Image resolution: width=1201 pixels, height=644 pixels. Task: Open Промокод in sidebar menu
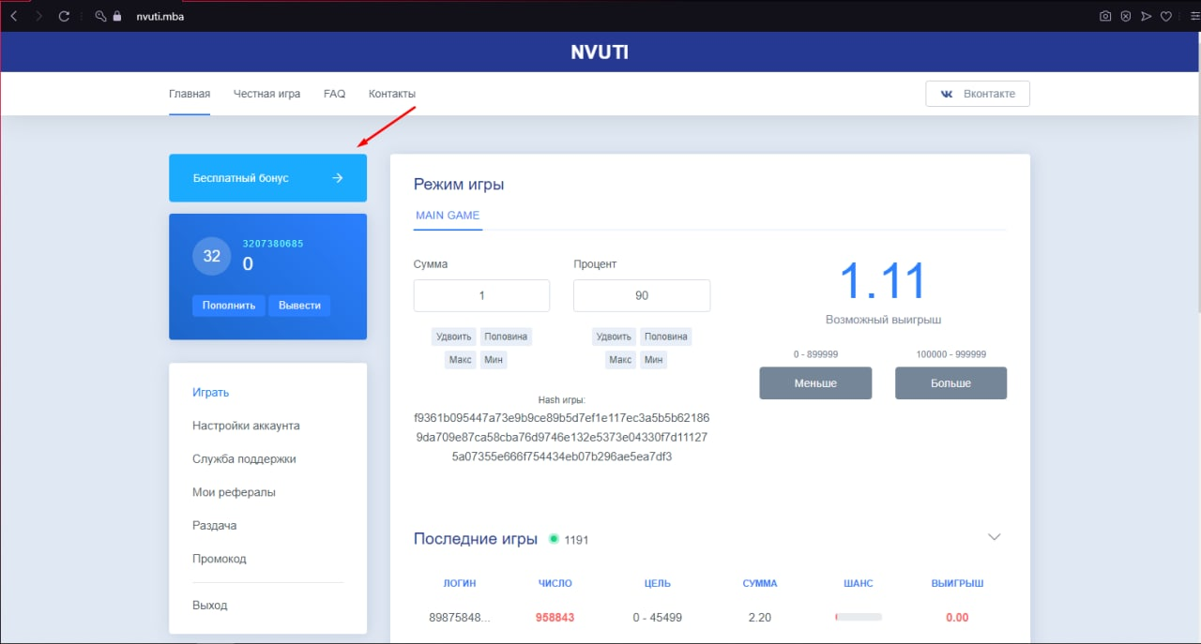(220, 559)
